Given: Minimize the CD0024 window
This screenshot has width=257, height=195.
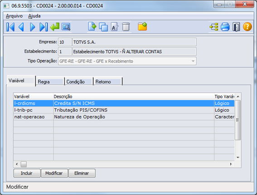Looking at the screenshot, I should pyautogui.click(x=219, y=5).
